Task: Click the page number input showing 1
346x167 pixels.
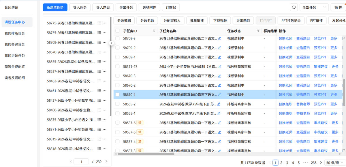Action: tap(81, 161)
